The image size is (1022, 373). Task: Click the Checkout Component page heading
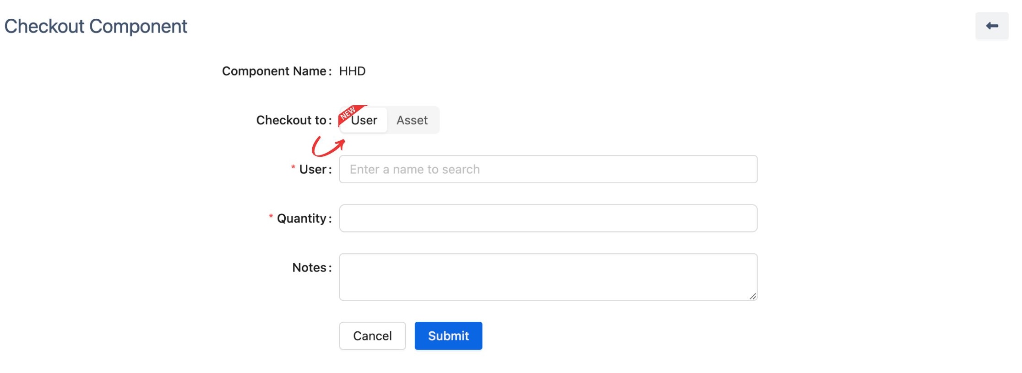(x=96, y=27)
